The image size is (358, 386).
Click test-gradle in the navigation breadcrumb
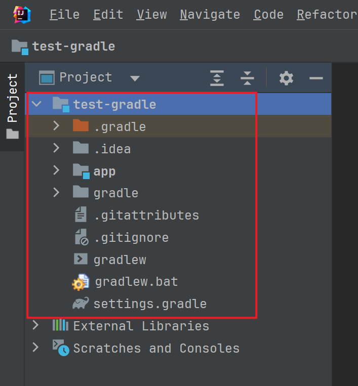click(73, 47)
